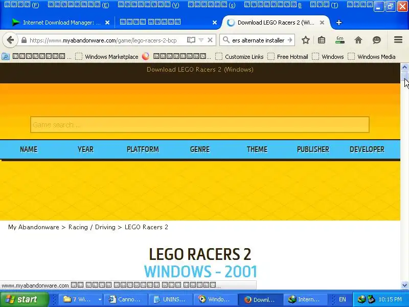Open the Customize Links bookmark
This screenshot has height=307, width=409.
239,57
